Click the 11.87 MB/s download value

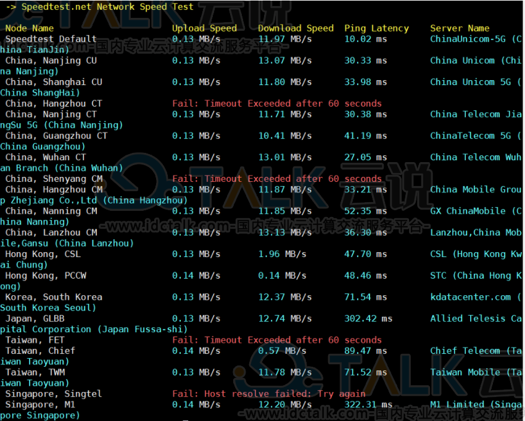click(285, 190)
